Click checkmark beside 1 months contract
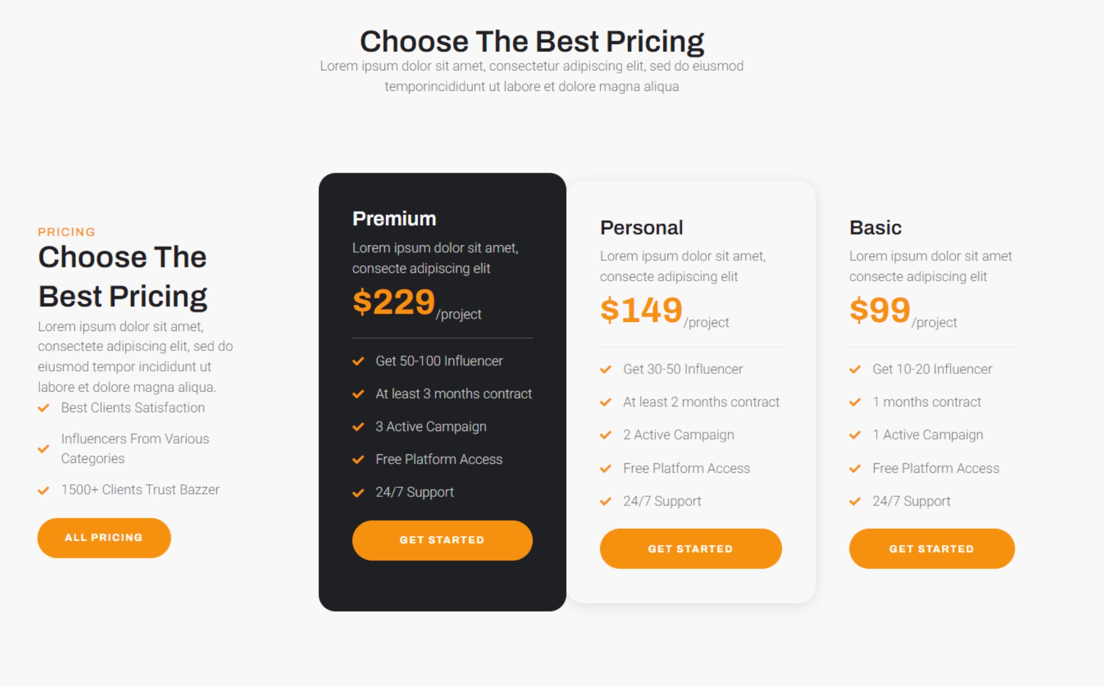This screenshot has height=686, width=1104. click(855, 402)
